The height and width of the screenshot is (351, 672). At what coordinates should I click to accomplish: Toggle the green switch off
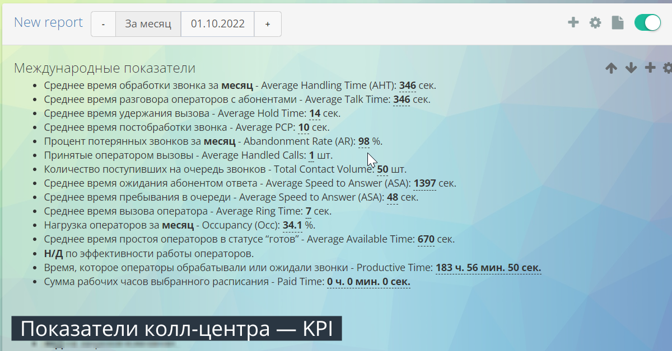647,23
